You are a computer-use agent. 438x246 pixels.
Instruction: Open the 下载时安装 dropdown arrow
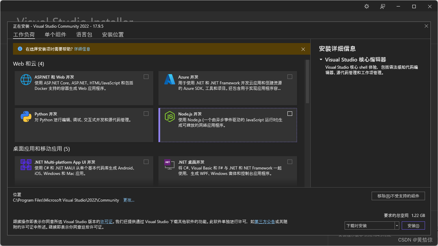tap(397, 225)
